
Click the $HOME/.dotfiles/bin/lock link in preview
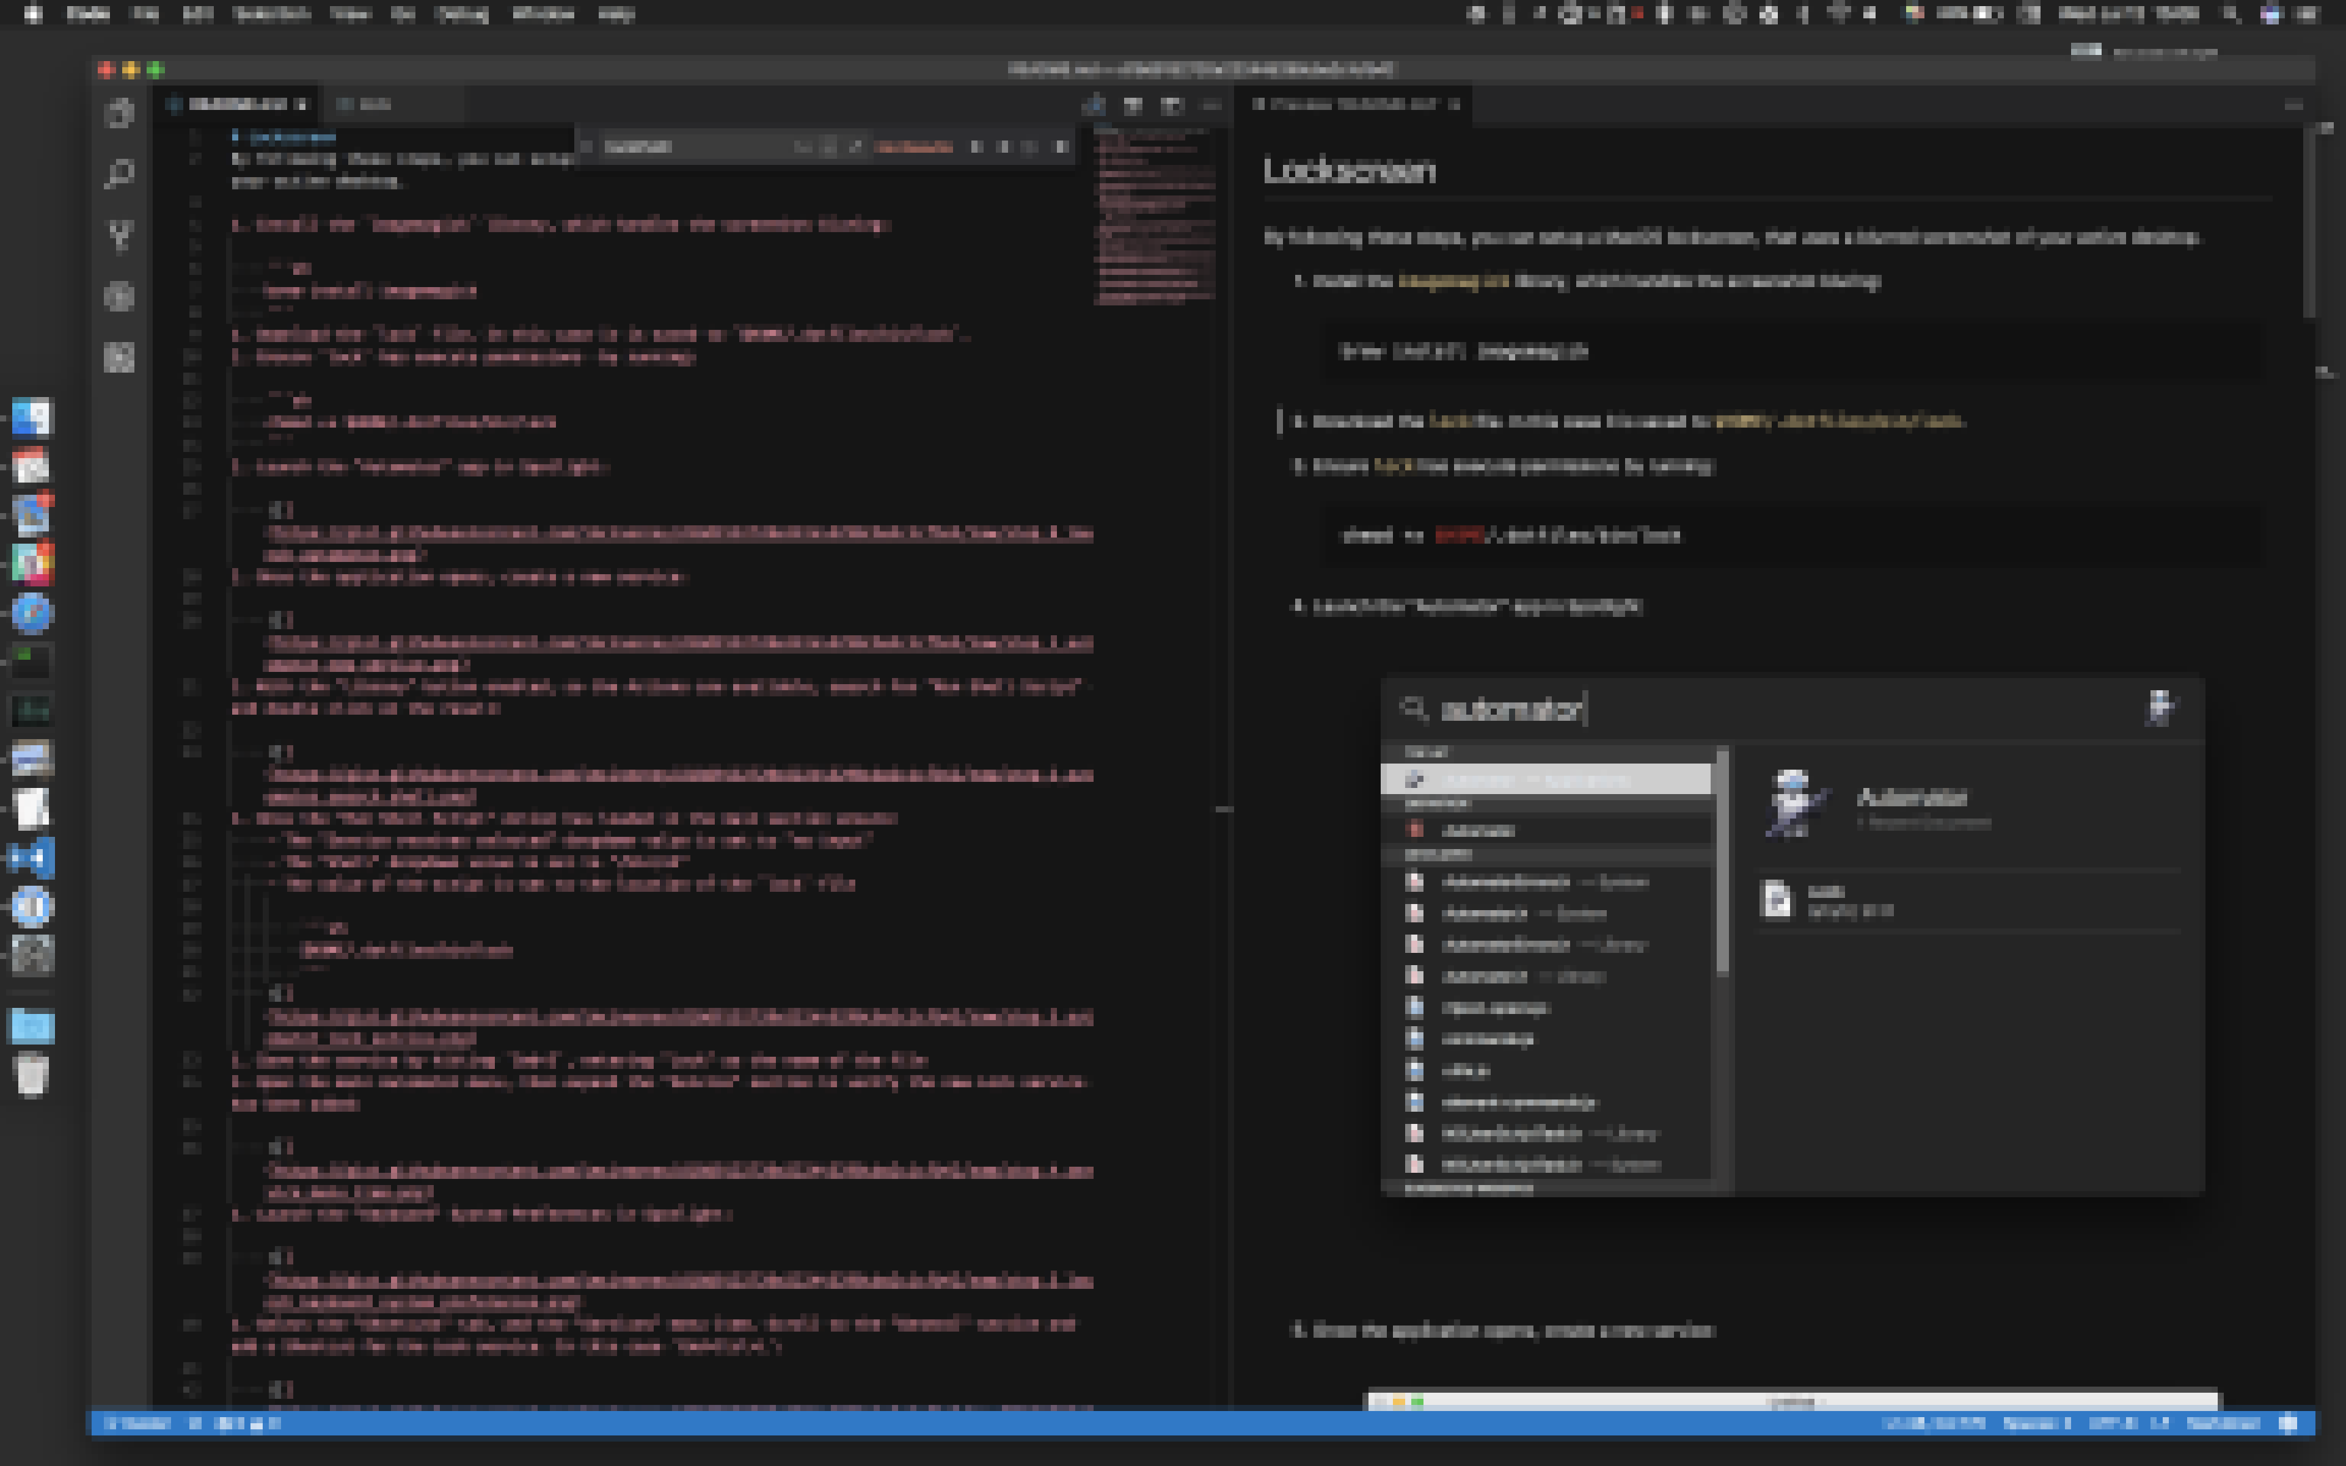(1839, 421)
